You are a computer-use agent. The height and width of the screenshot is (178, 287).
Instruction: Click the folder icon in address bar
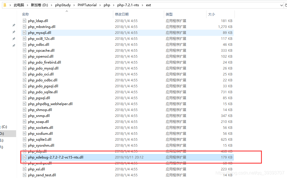click(5, 5)
